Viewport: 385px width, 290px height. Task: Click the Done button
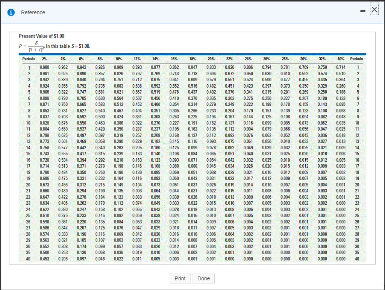pos(203,278)
